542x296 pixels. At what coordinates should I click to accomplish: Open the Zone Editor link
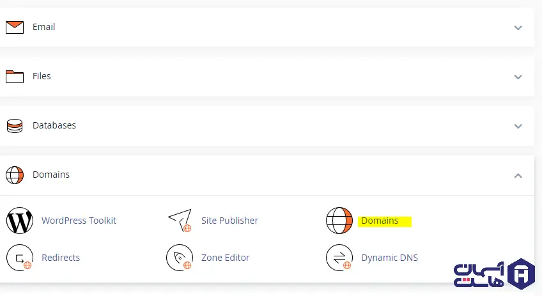(x=225, y=258)
